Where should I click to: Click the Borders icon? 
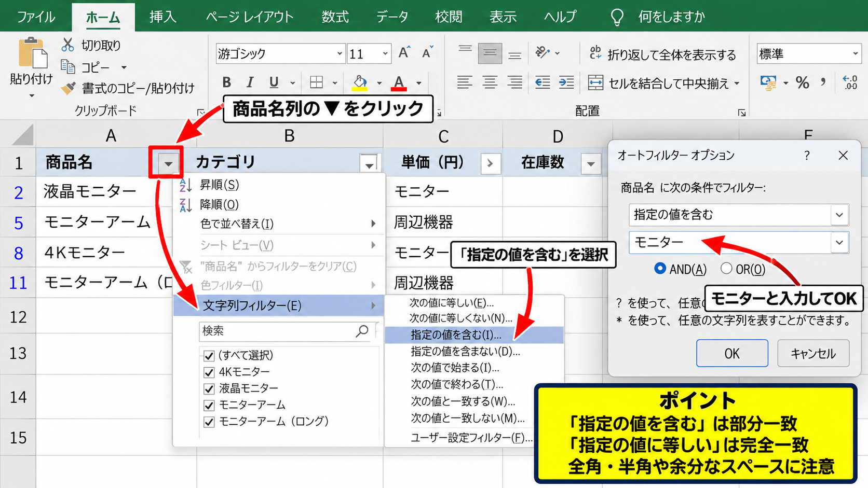316,82
